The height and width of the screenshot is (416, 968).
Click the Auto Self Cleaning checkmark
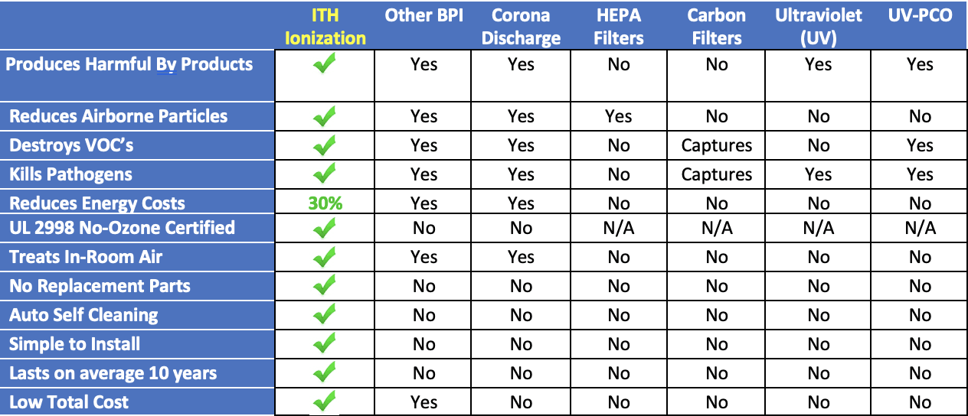pos(325,315)
